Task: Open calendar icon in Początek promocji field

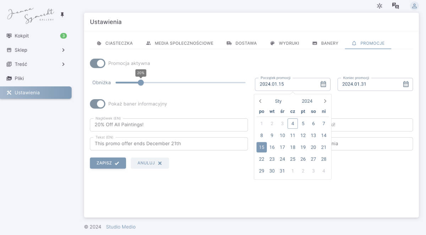Action: [323, 84]
